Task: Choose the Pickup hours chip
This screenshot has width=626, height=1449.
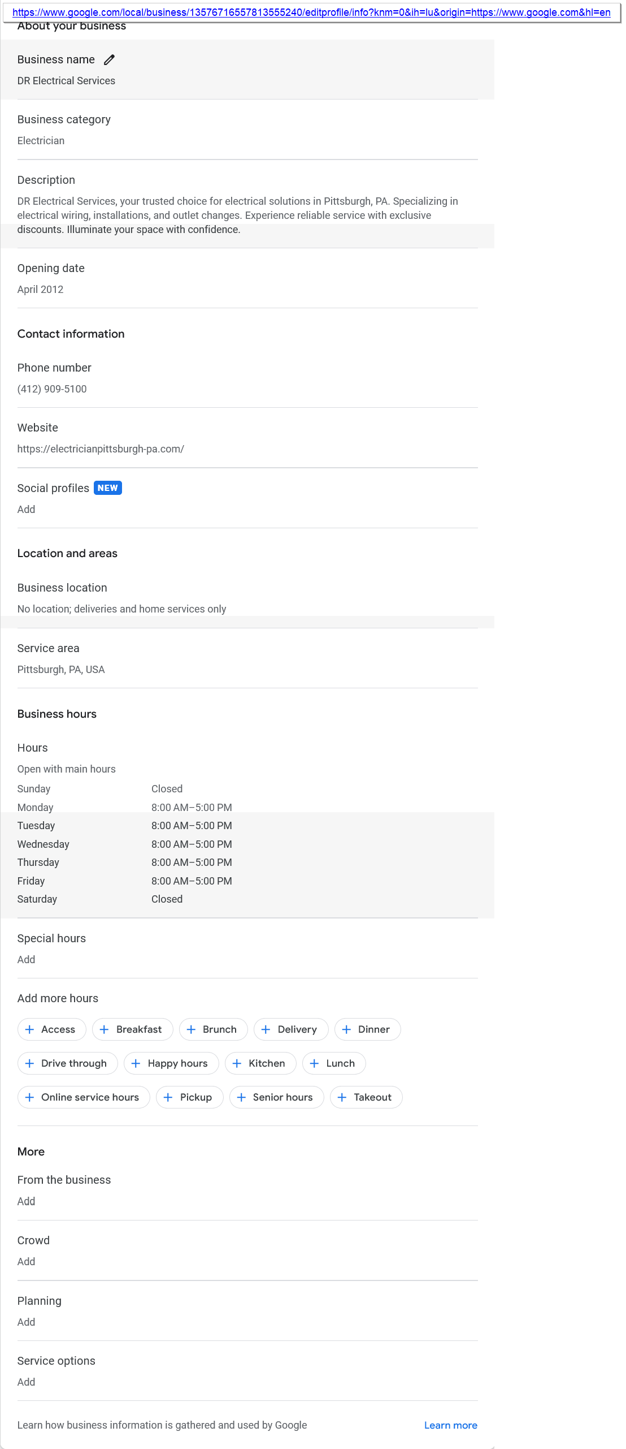Action: [189, 1097]
